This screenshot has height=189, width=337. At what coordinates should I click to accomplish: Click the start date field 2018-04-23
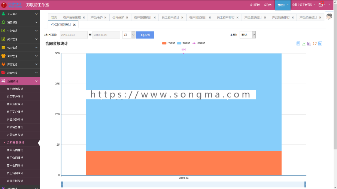tap(73, 35)
